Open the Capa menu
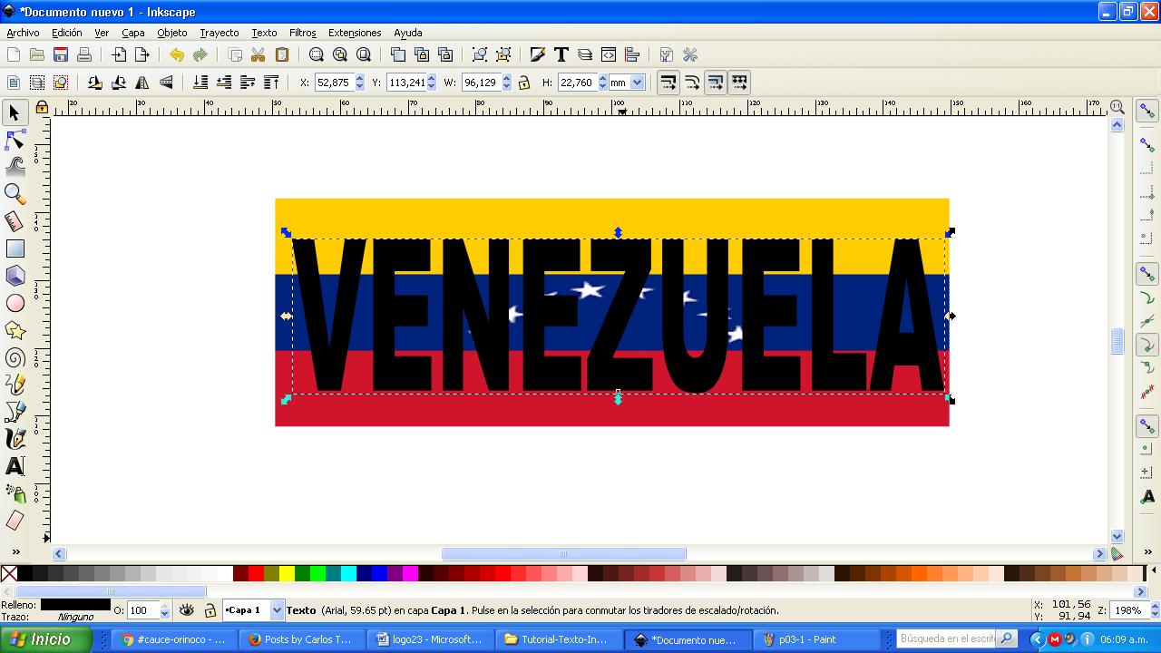 tap(133, 33)
